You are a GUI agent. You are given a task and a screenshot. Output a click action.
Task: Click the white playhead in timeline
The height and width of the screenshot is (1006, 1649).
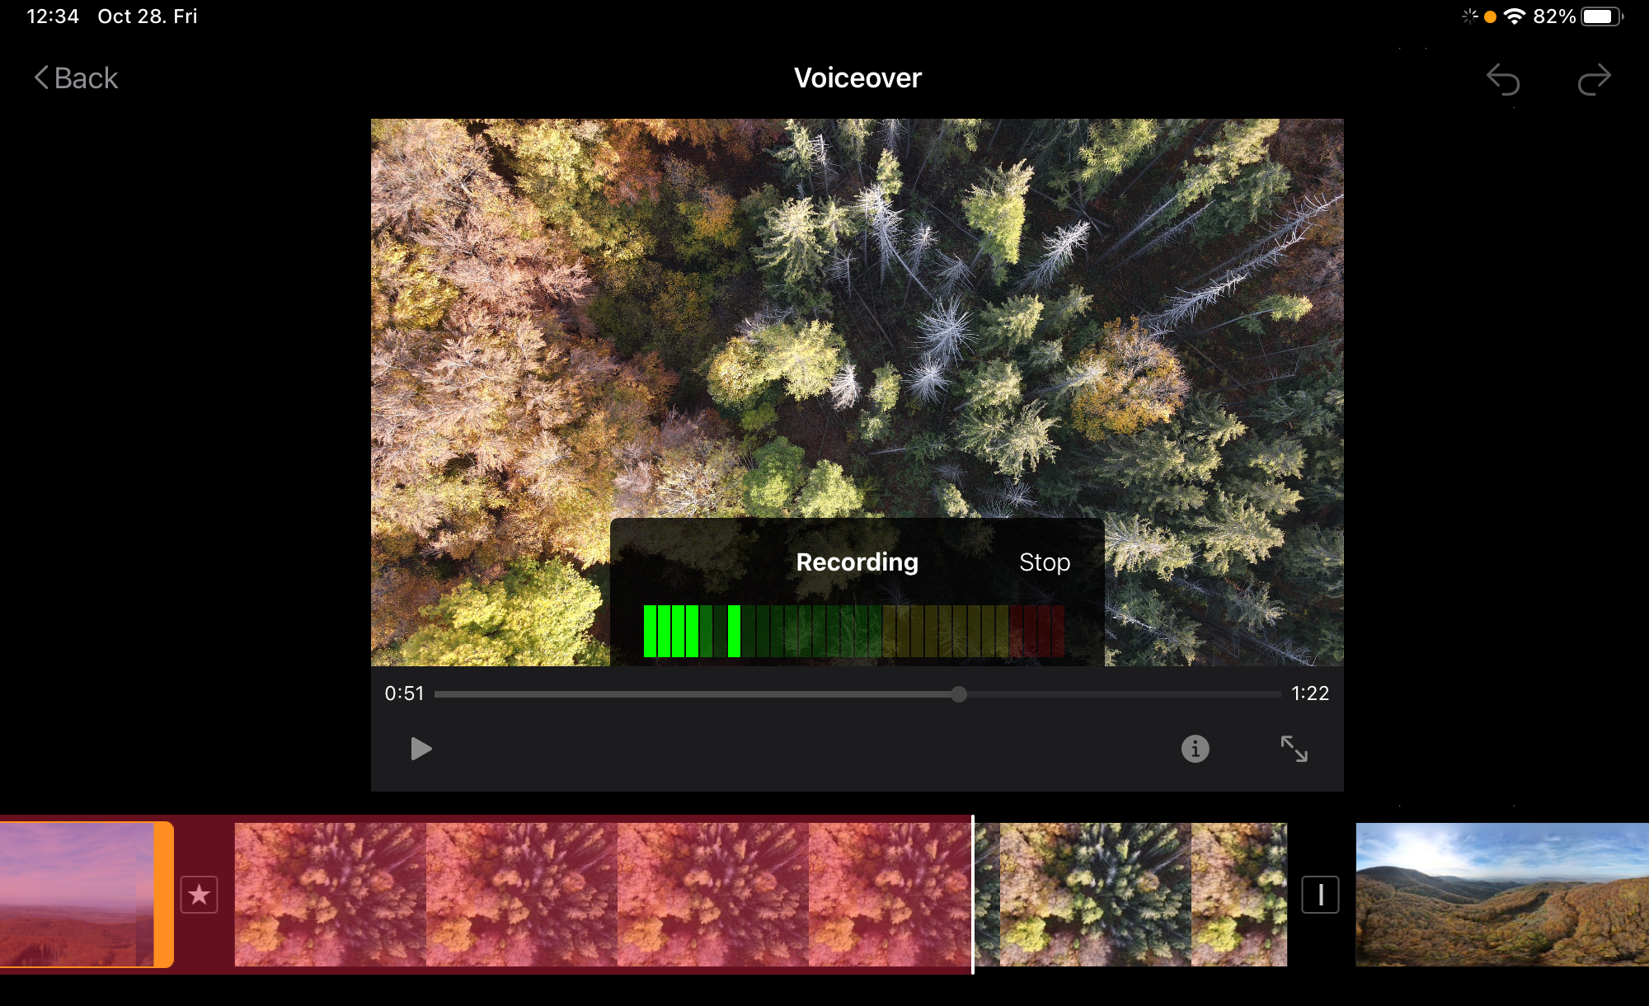click(973, 895)
